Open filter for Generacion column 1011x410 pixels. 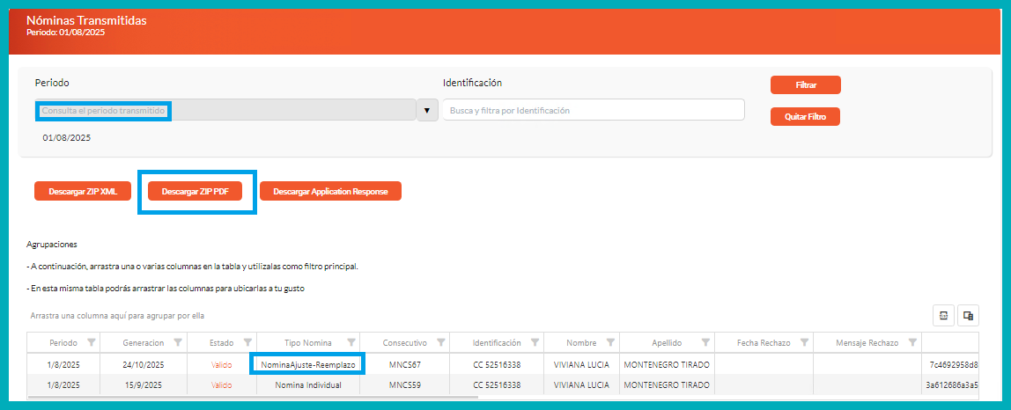[x=179, y=343]
